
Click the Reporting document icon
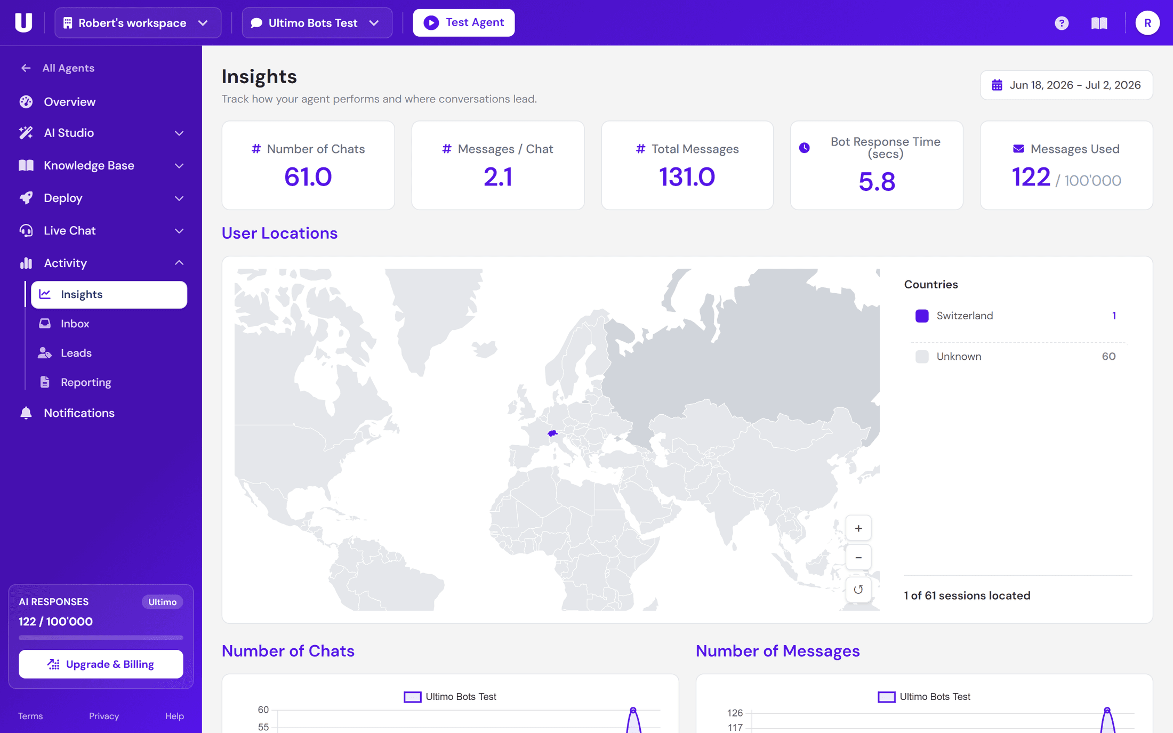pyautogui.click(x=45, y=382)
